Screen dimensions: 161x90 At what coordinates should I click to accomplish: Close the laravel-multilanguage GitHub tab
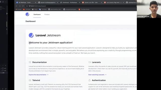pos(58,2)
